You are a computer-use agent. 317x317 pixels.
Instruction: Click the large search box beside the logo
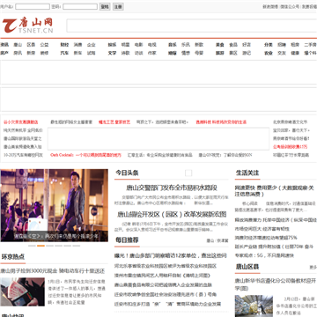(192, 26)
